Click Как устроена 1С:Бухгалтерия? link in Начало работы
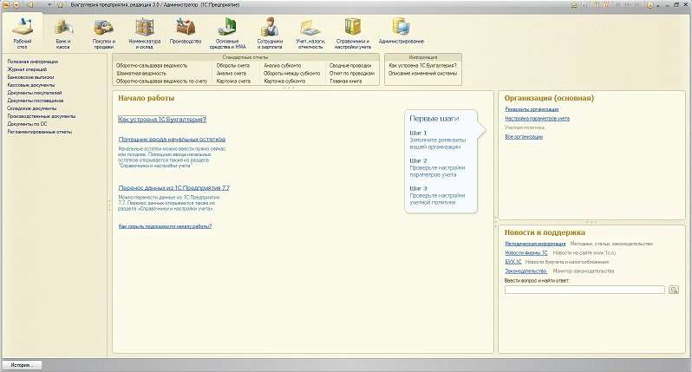 [162, 120]
